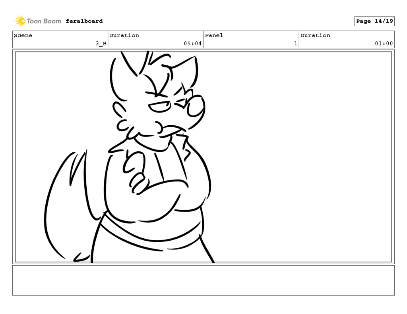Image resolution: width=407 pixels, height=314 pixels.
Task: Select the panel duration value 01:00
Action: pyautogui.click(x=384, y=44)
